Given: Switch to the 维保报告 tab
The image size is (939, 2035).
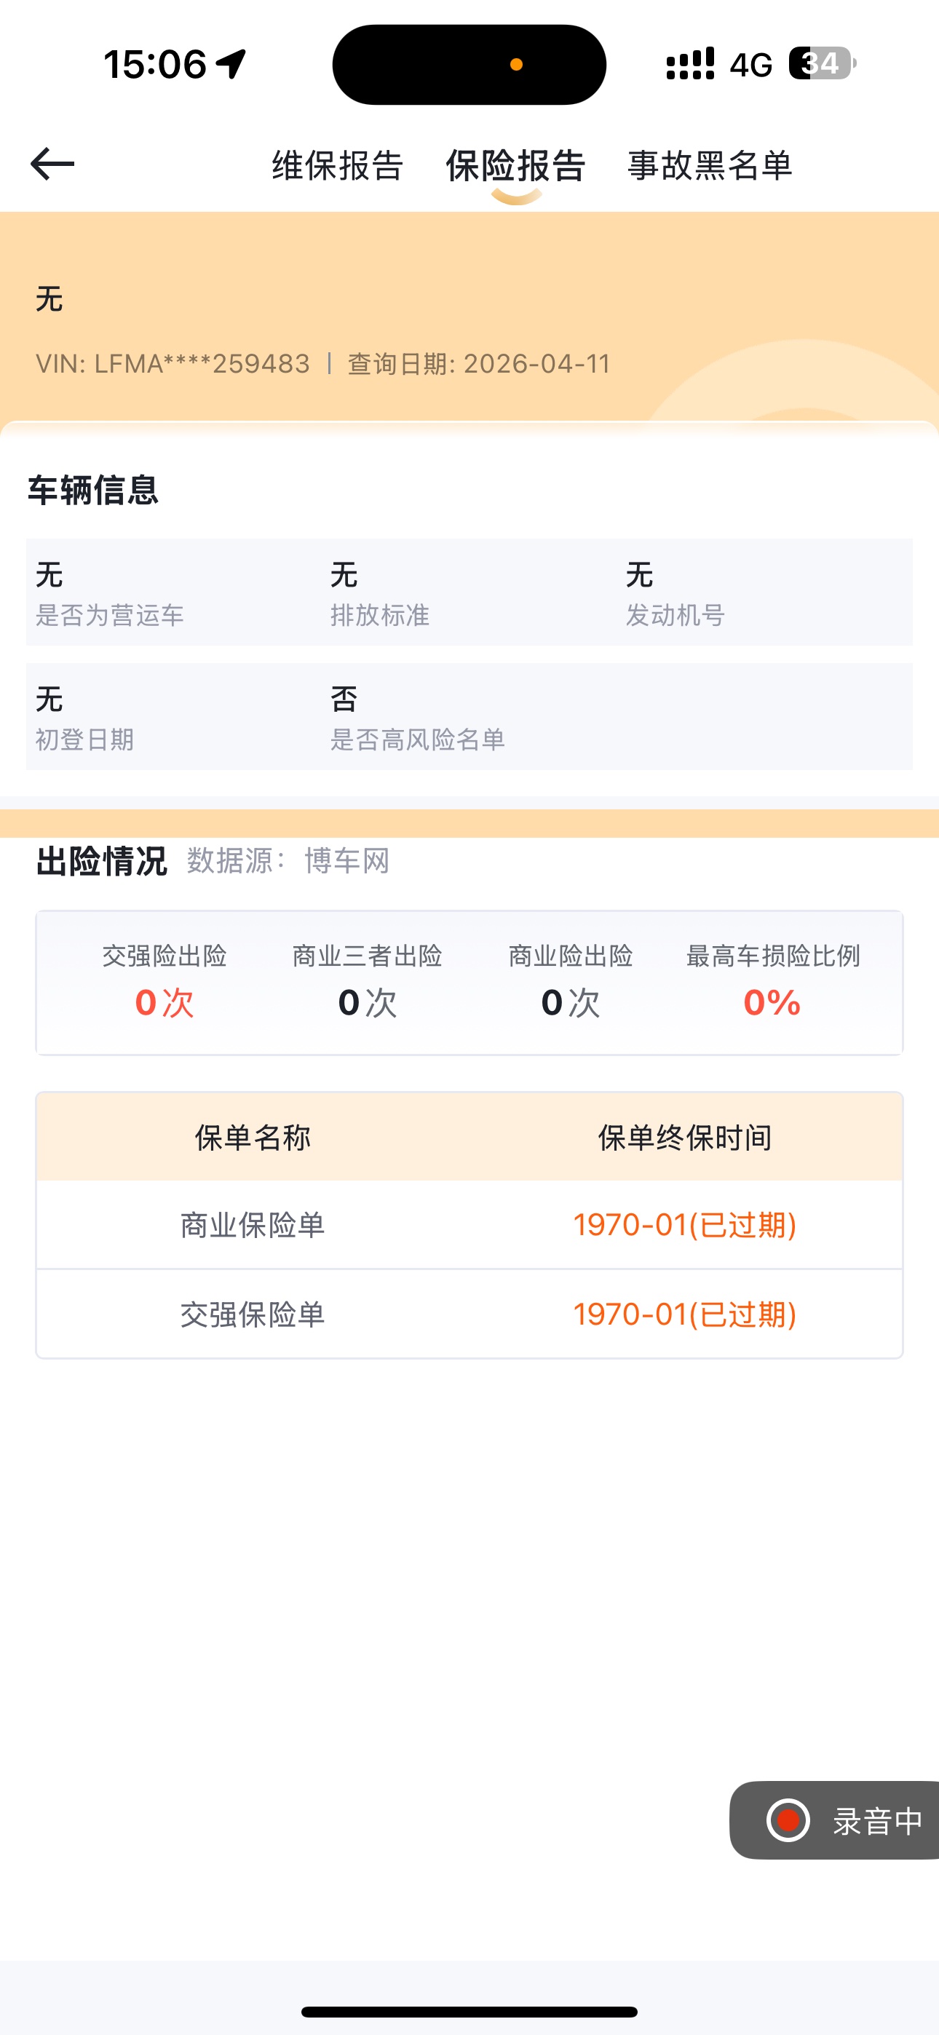Looking at the screenshot, I should click(x=338, y=166).
